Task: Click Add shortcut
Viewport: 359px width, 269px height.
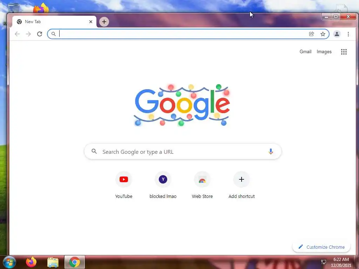Action: coord(242,185)
